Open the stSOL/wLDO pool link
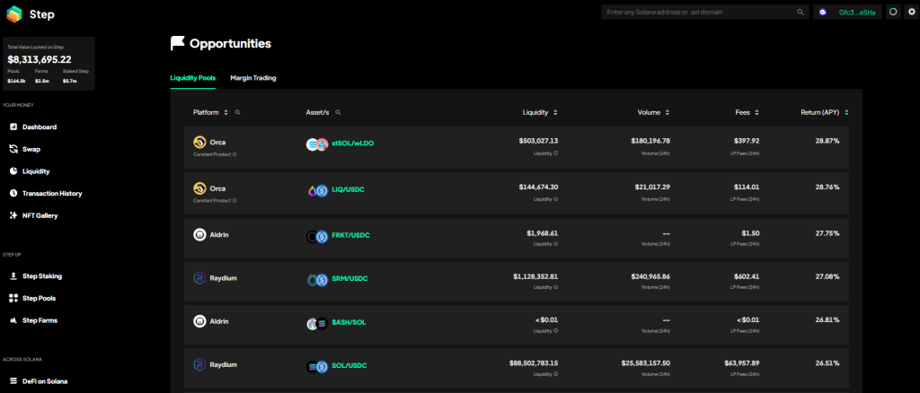Image resolution: width=920 pixels, height=393 pixels. (x=352, y=144)
